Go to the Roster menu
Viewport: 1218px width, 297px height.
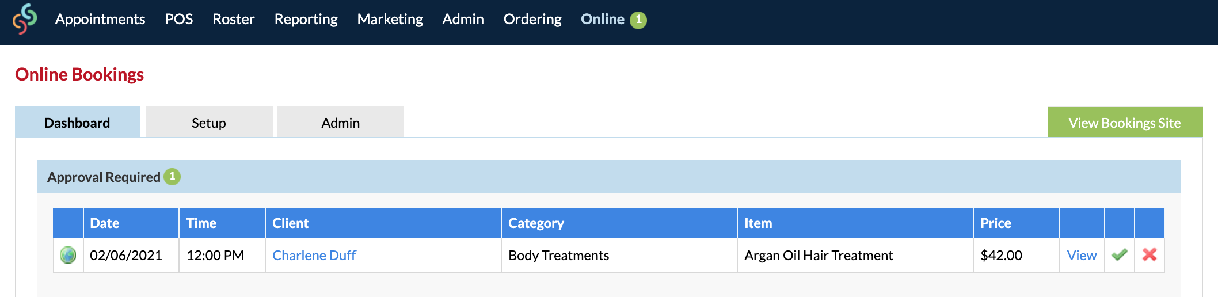tap(233, 19)
